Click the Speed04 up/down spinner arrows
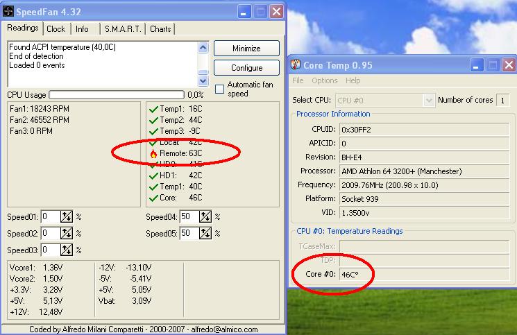517x335 pixels. coord(205,216)
